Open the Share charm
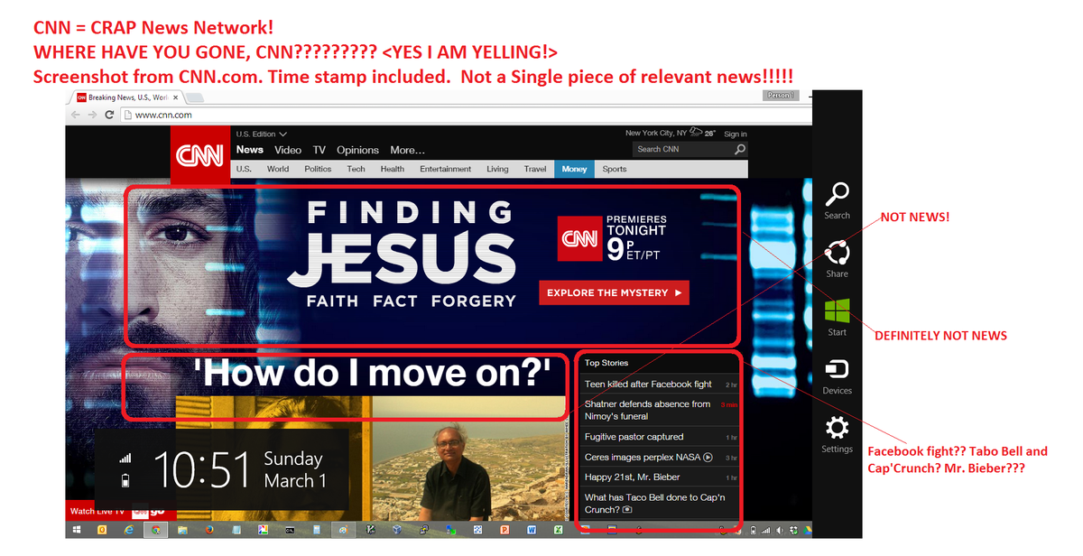 (837, 260)
